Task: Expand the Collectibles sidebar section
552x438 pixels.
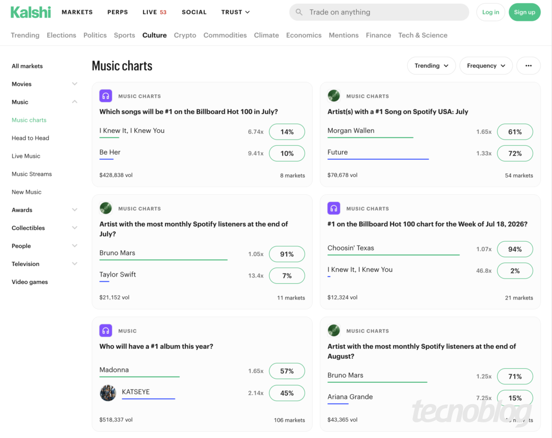Action: [x=74, y=228]
